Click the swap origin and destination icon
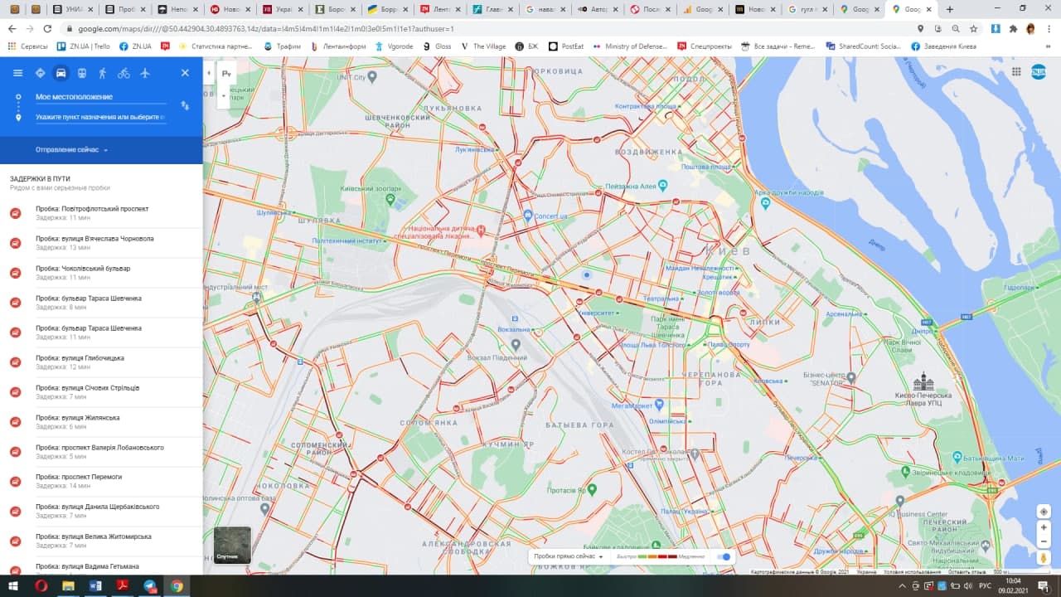 (x=185, y=106)
